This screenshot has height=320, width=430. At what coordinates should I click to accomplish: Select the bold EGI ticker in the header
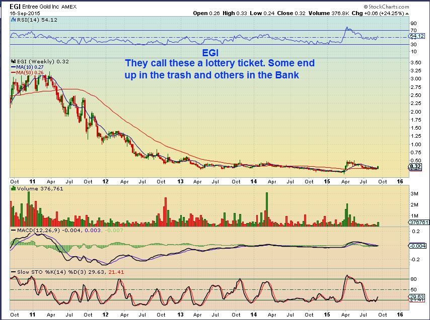tap(15, 7)
